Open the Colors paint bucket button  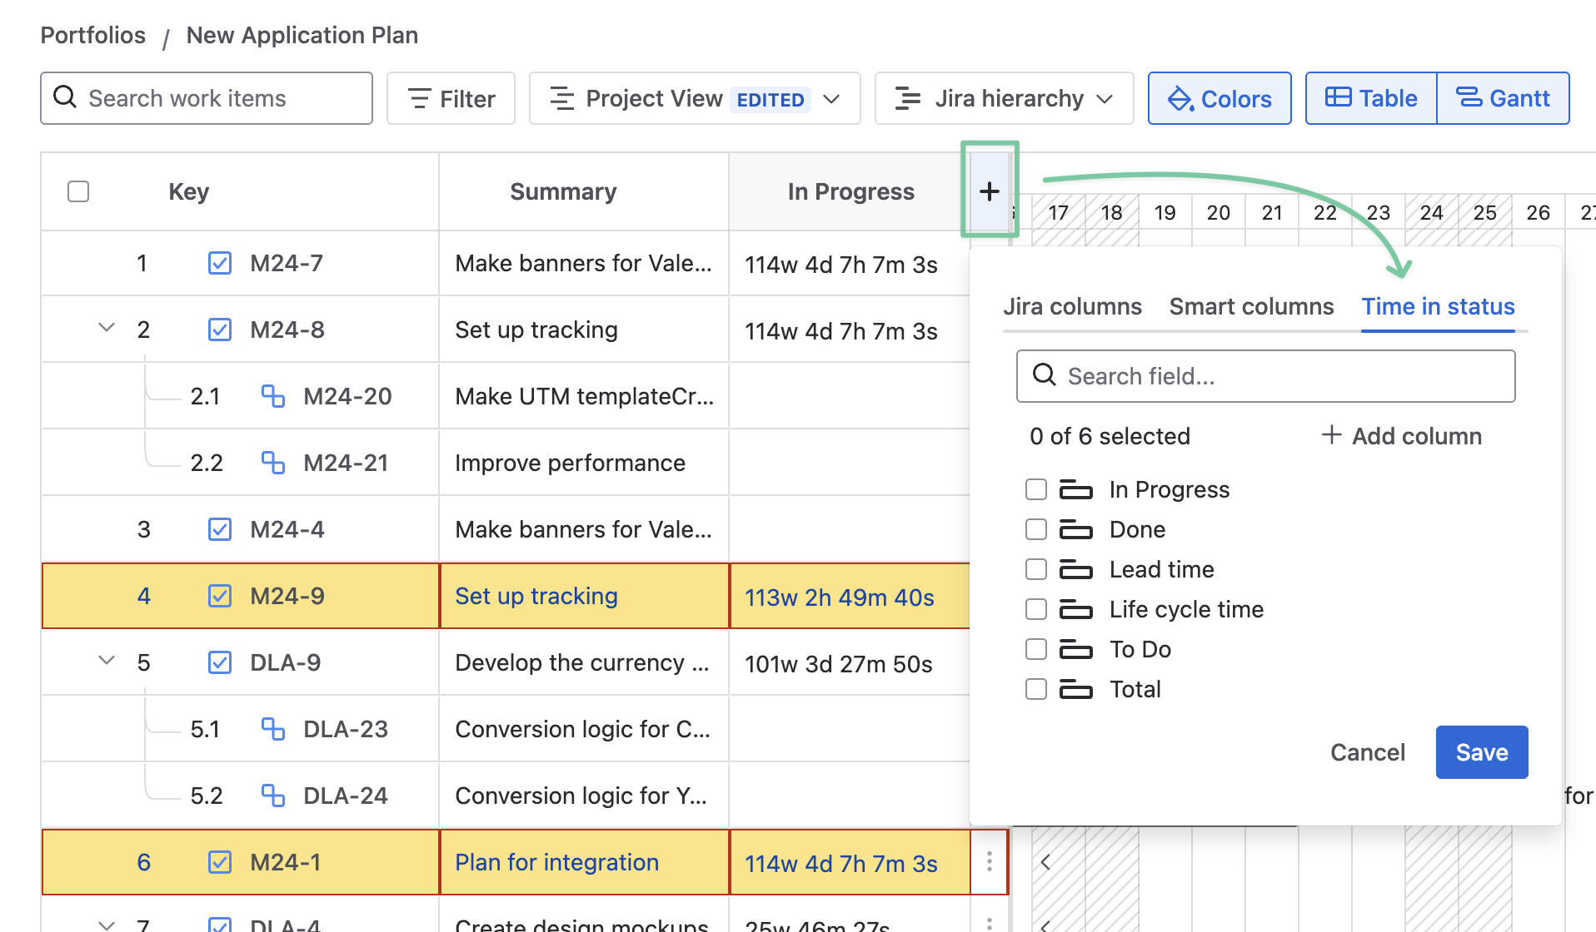(x=1219, y=98)
